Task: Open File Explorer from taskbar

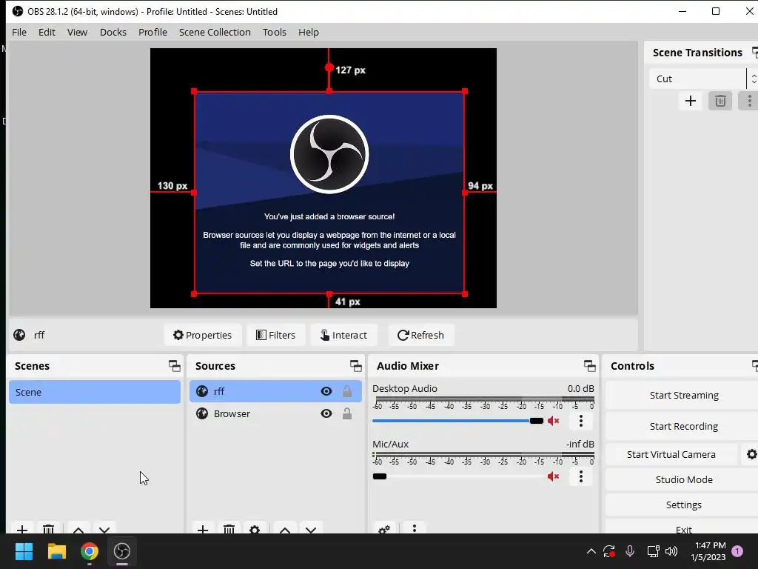Action: [x=56, y=551]
